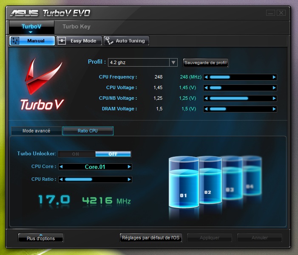Click the Manual mode sliders icon
Image resolution: width=298 pixels, height=255 pixels.
click(x=15, y=41)
